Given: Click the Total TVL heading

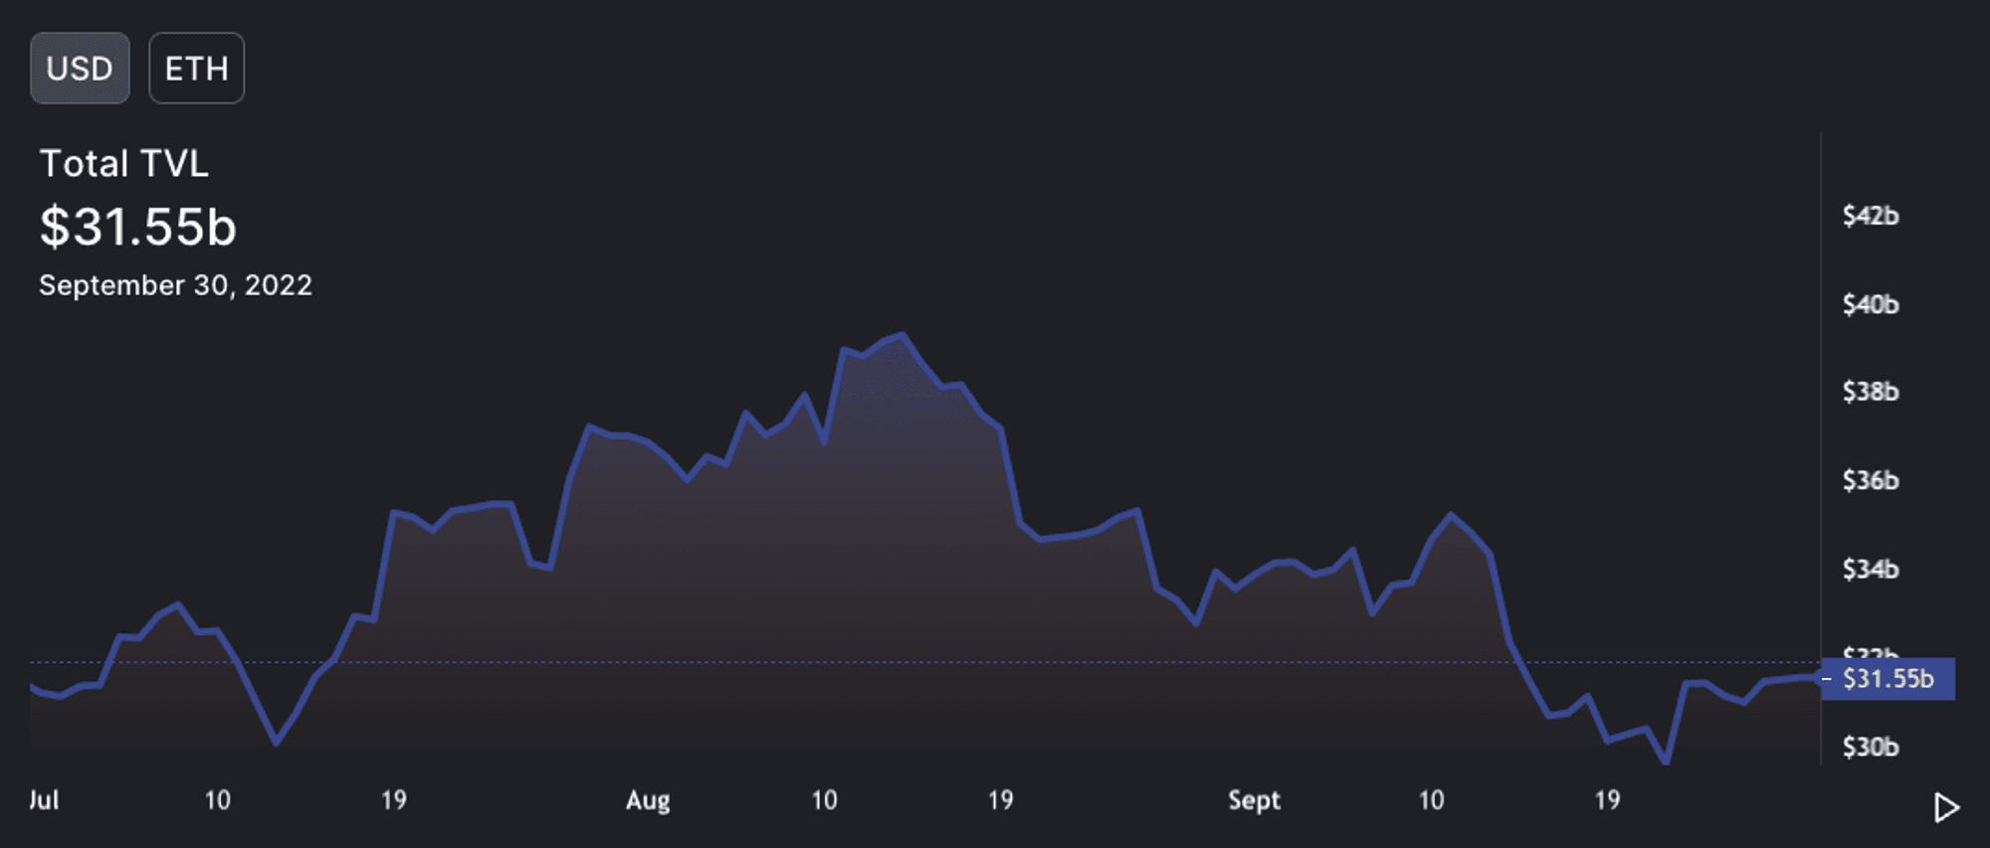Looking at the screenshot, I should pos(124,164).
